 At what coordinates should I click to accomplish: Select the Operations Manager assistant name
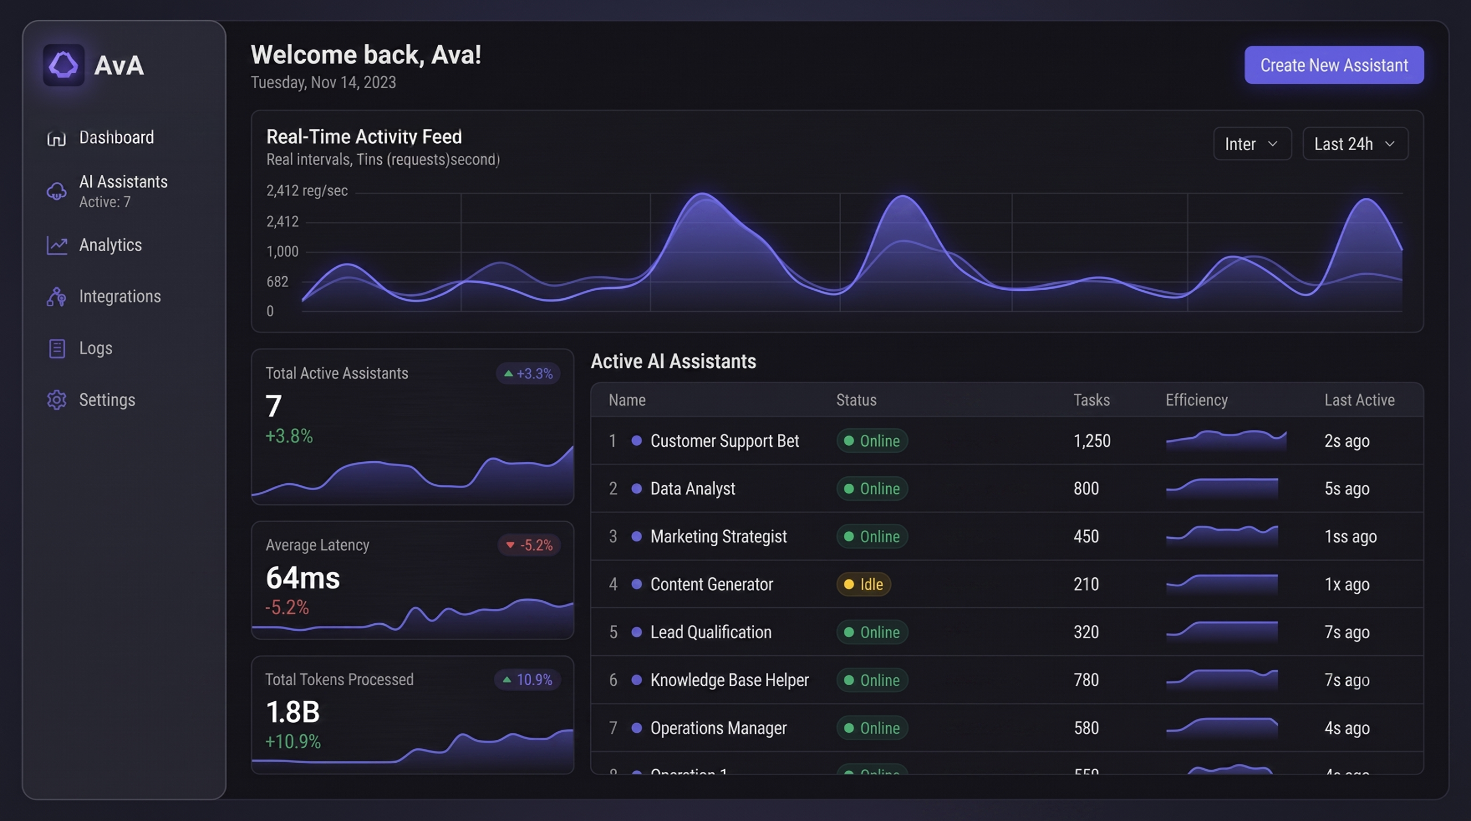(x=718, y=728)
